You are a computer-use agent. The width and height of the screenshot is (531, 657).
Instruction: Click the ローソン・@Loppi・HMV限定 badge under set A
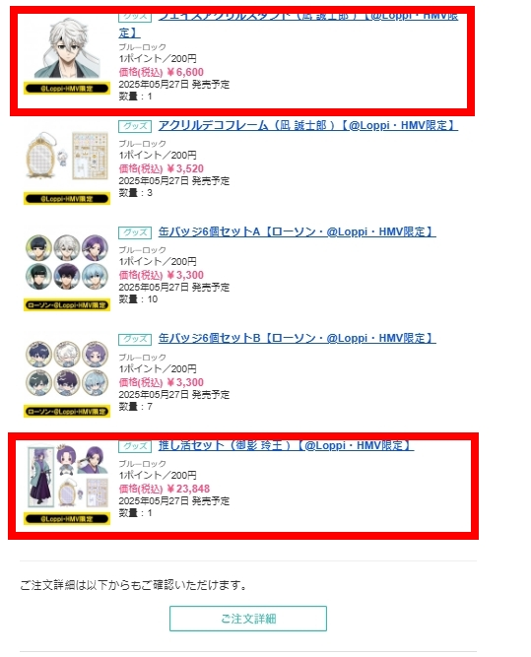67,305
